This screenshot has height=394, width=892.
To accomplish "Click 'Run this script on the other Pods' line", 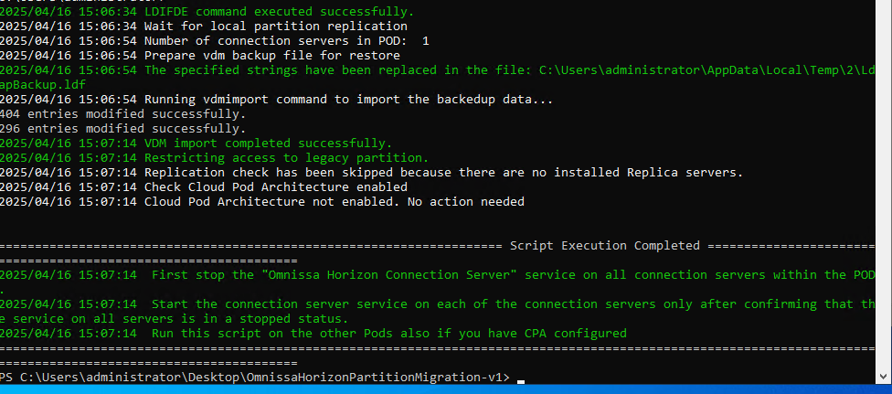I will 313,334.
